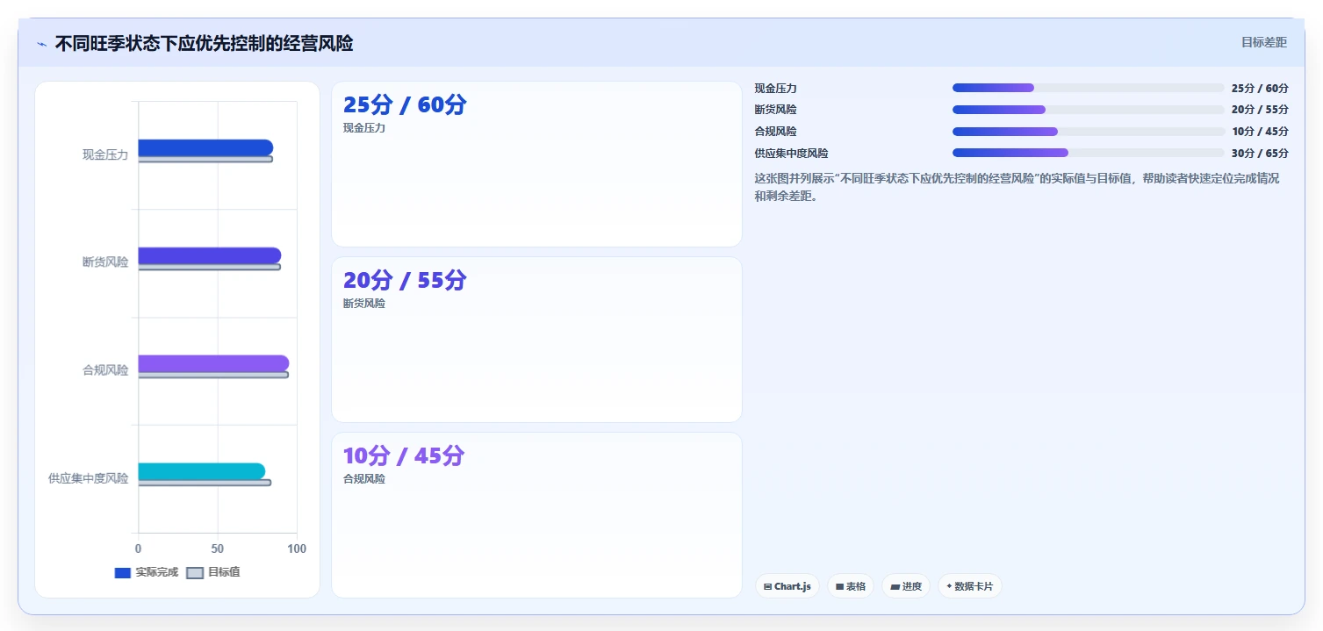Screen dimensions: 1323x631
Task: Click the 25分 / 60分 card heading
Action: (x=405, y=105)
